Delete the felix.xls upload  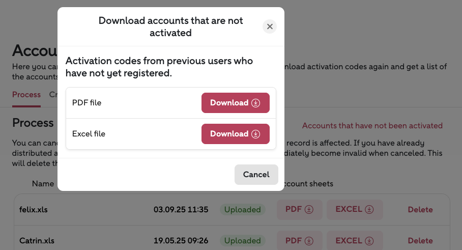420,209
